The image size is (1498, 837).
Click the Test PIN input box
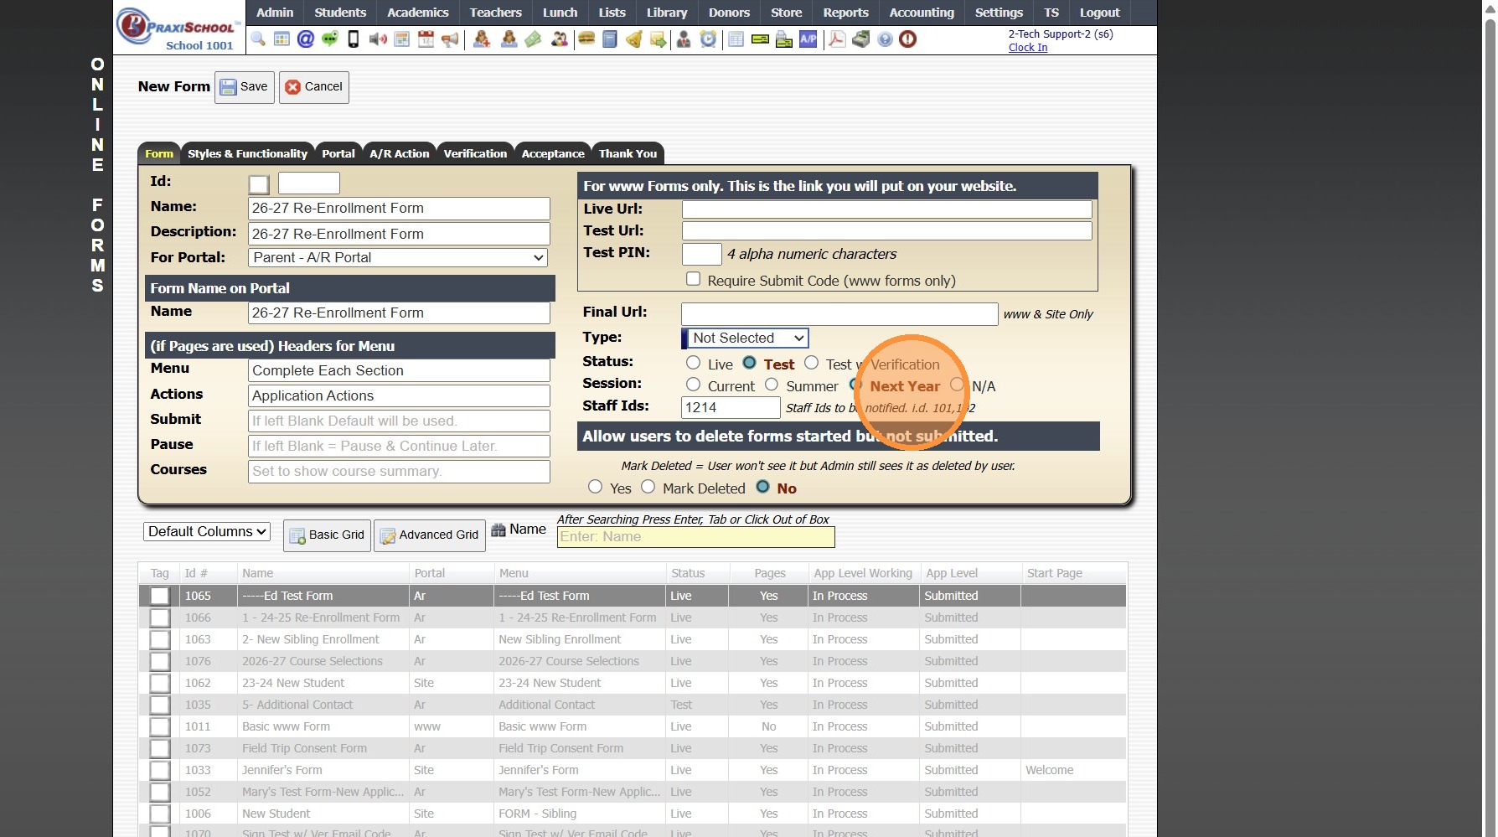702,254
